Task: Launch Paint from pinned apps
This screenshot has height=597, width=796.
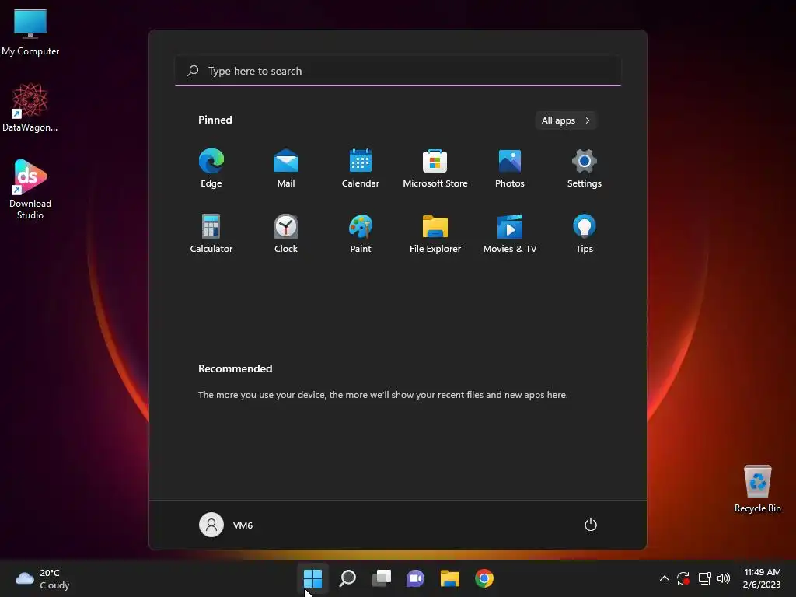Action: [x=361, y=233]
